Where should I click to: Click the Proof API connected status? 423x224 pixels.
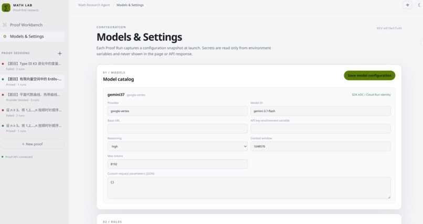(17, 157)
